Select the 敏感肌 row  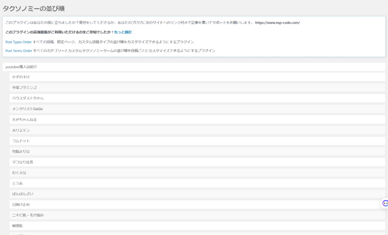197,226
